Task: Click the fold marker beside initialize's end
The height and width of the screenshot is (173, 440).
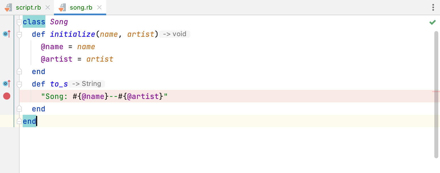Action: coord(19,71)
